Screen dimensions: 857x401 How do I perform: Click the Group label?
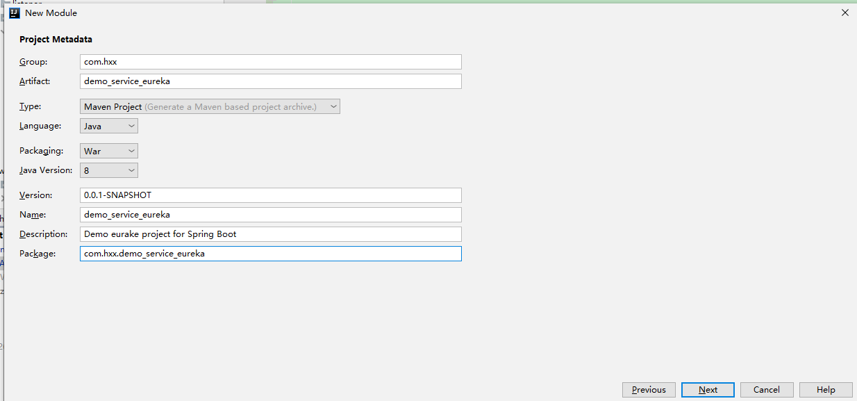click(x=33, y=62)
